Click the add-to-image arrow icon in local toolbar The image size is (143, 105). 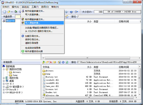point(59,62)
